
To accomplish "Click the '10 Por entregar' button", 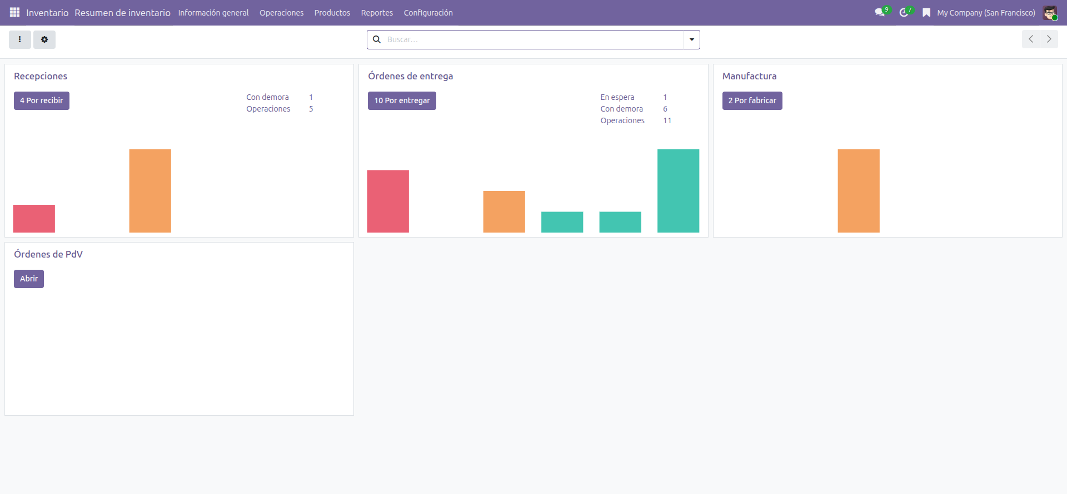I will click(x=402, y=100).
